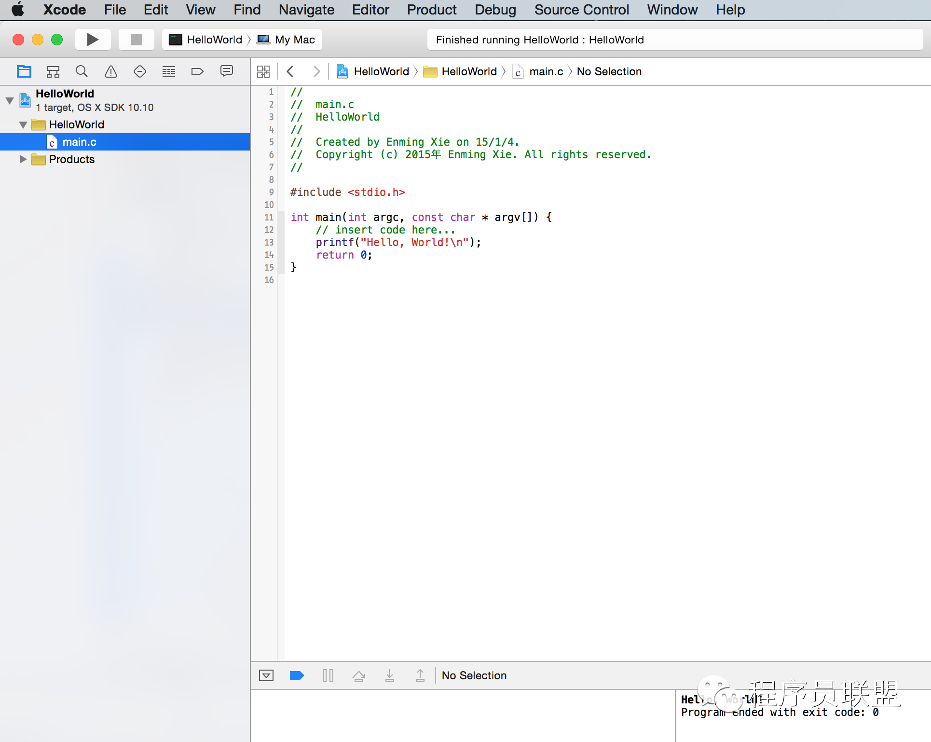Image resolution: width=931 pixels, height=742 pixels.
Task: Click the int main function declaration line
Action: coord(421,217)
